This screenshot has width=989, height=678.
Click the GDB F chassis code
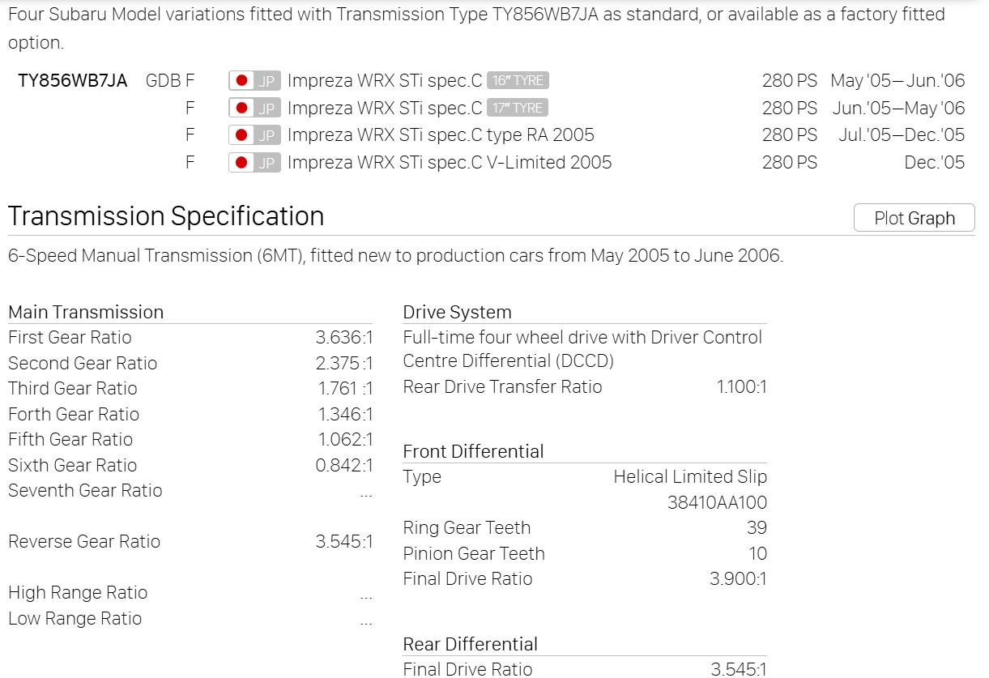click(170, 81)
